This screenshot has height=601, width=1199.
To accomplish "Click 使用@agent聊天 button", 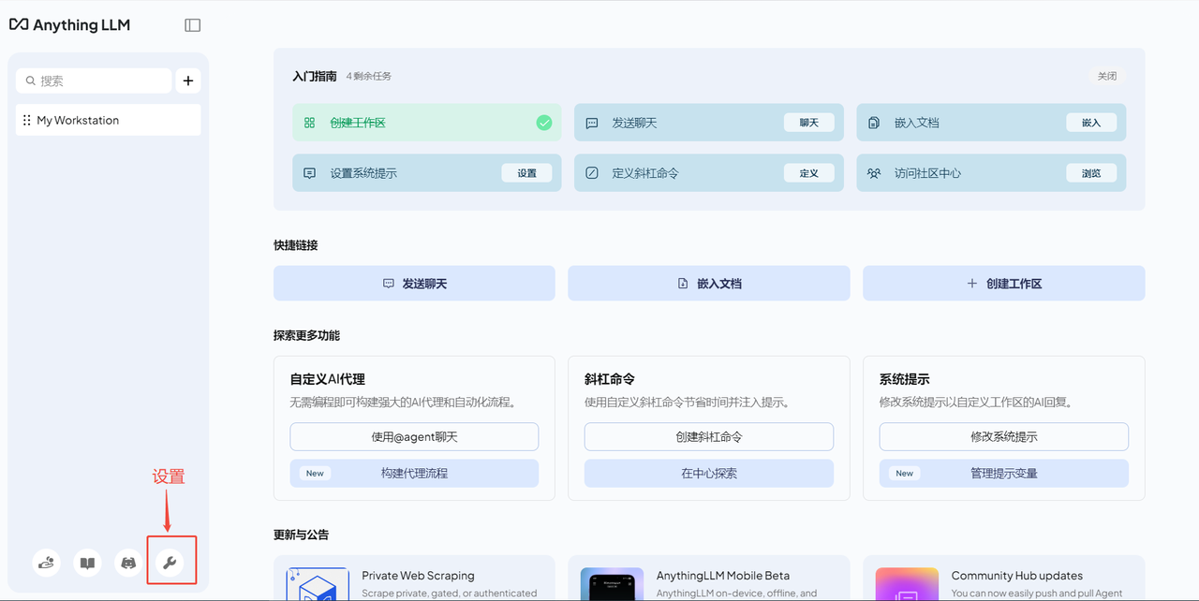I will (414, 436).
